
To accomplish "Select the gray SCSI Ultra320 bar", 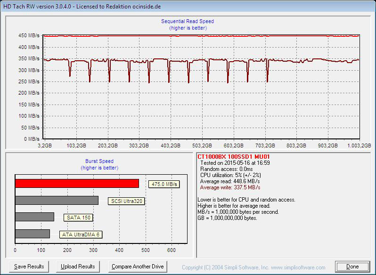I will click(57, 200).
